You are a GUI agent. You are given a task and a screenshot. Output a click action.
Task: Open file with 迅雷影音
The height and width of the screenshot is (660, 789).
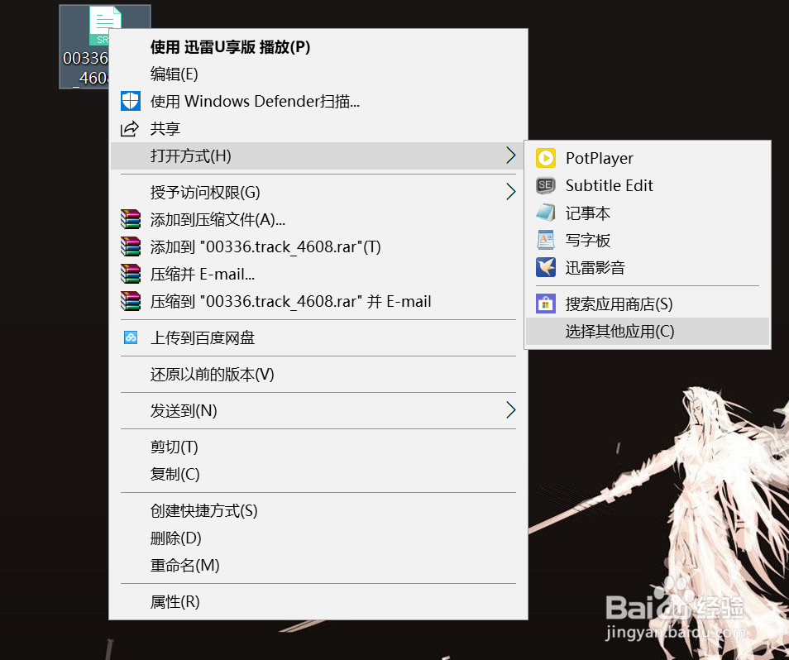[648, 267]
